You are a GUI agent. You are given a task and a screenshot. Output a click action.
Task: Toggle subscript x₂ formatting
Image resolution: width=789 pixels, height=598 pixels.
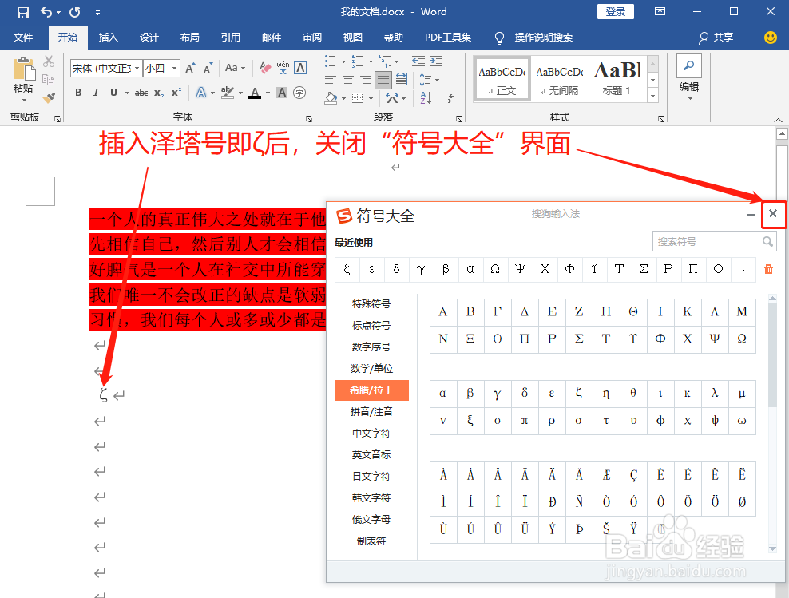point(159,93)
